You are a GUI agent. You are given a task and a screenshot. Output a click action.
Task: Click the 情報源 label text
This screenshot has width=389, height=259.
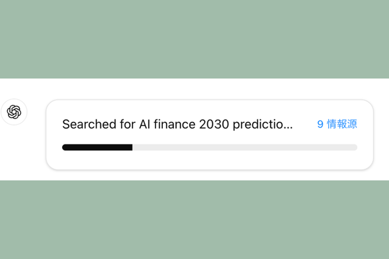point(342,124)
